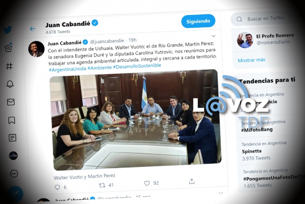This screenshot has width=305, height=204.
Task: Click the Buscar en Twitter search field
Action: [267, 19]
